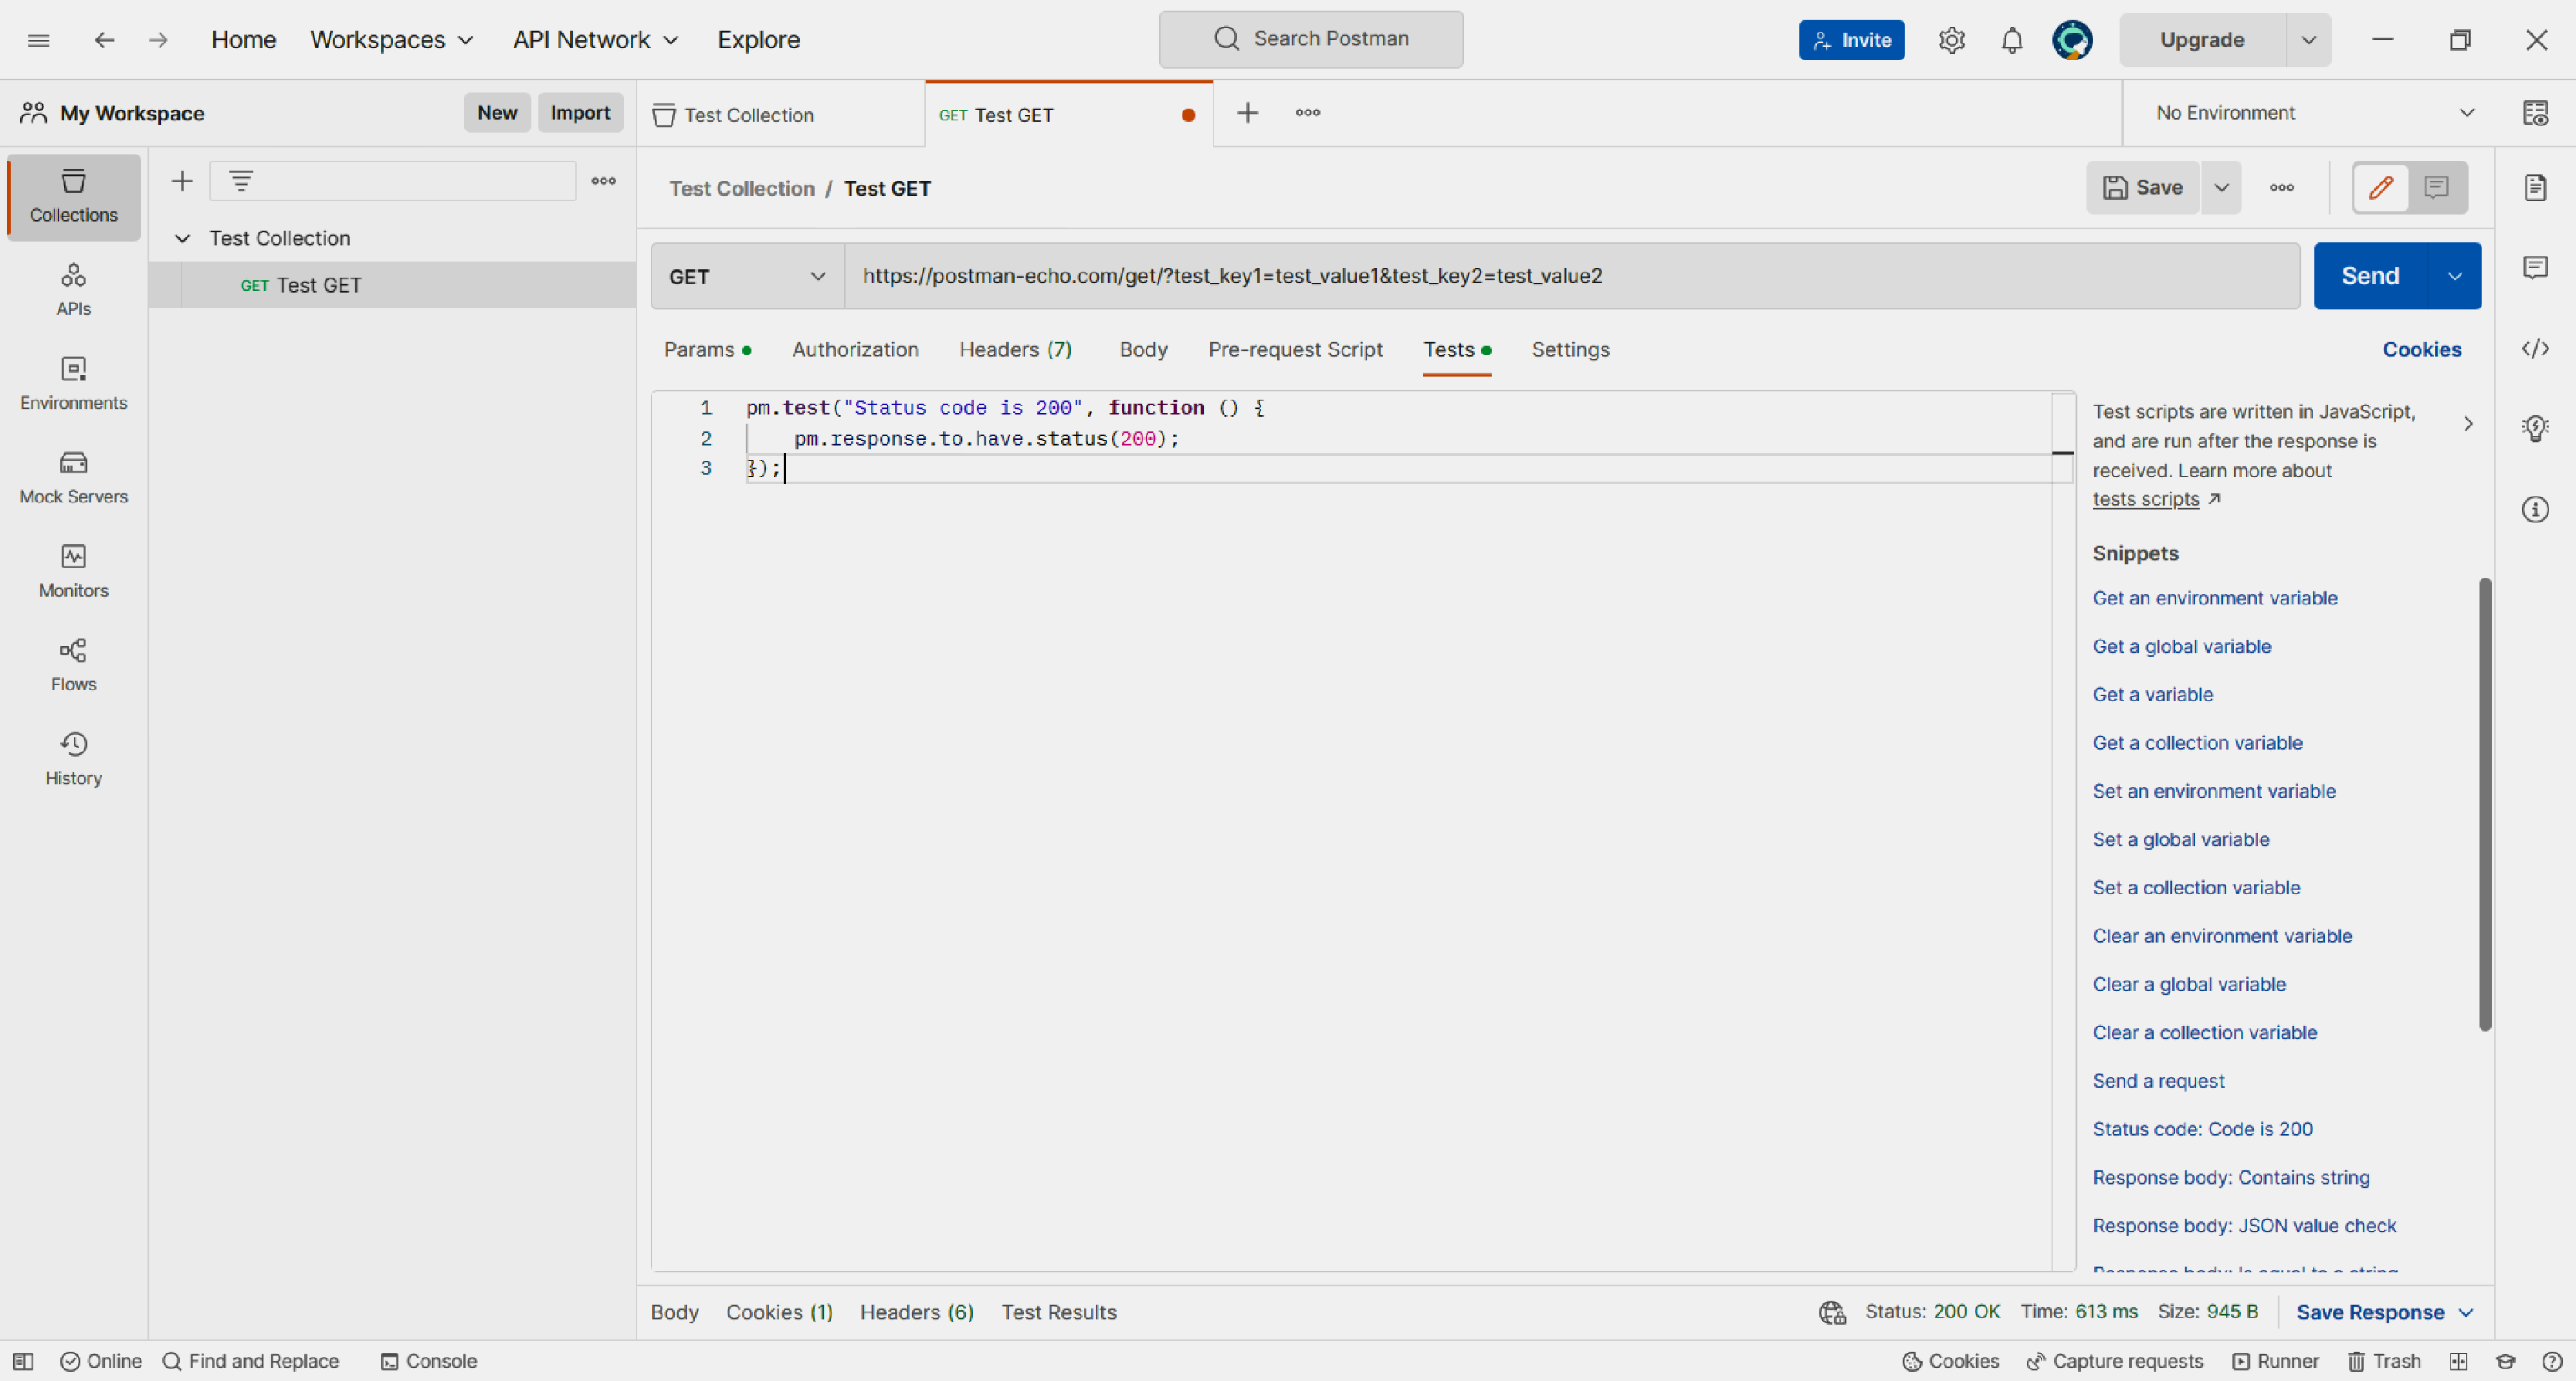The width and height of the screenshot is (2576, 1381).
Task: Click the Send request button
Action: point(2369,276)
